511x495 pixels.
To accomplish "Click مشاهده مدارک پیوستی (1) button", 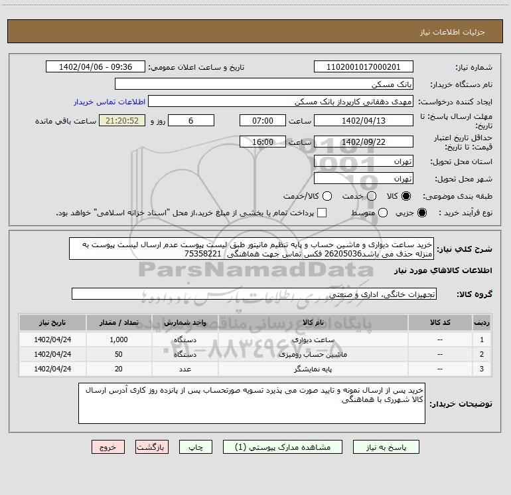I will pyautogui.click(x=283, y=447).
